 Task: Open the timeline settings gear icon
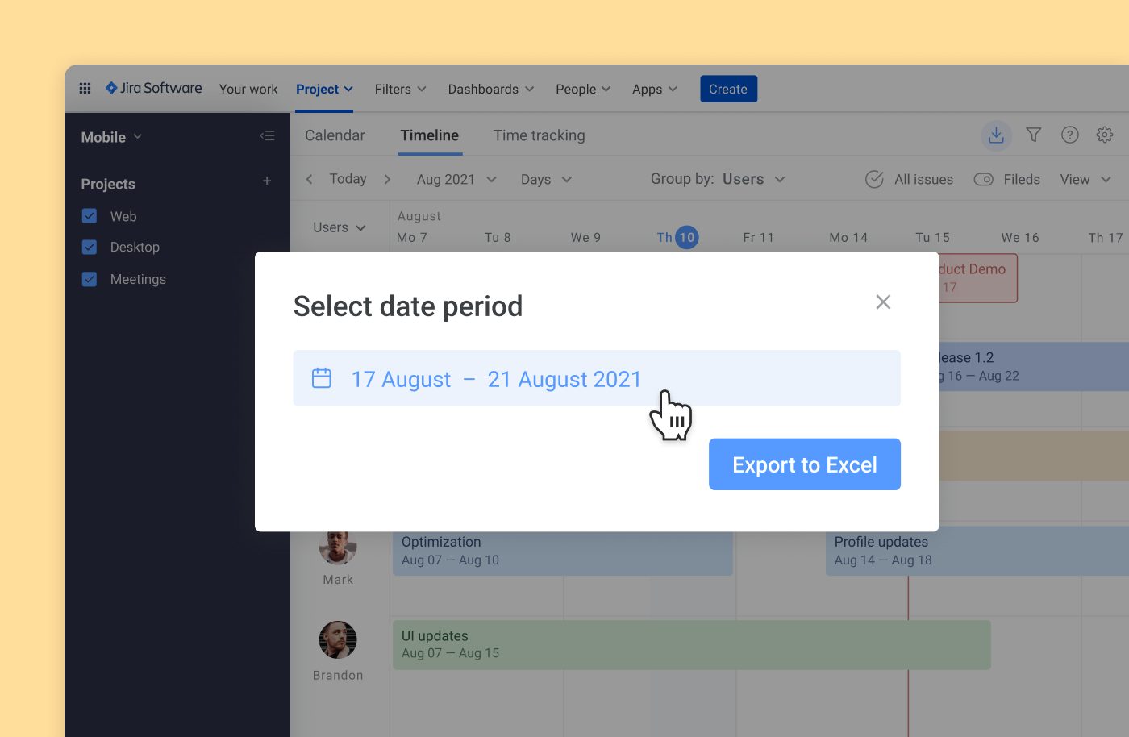[1104, 135]
